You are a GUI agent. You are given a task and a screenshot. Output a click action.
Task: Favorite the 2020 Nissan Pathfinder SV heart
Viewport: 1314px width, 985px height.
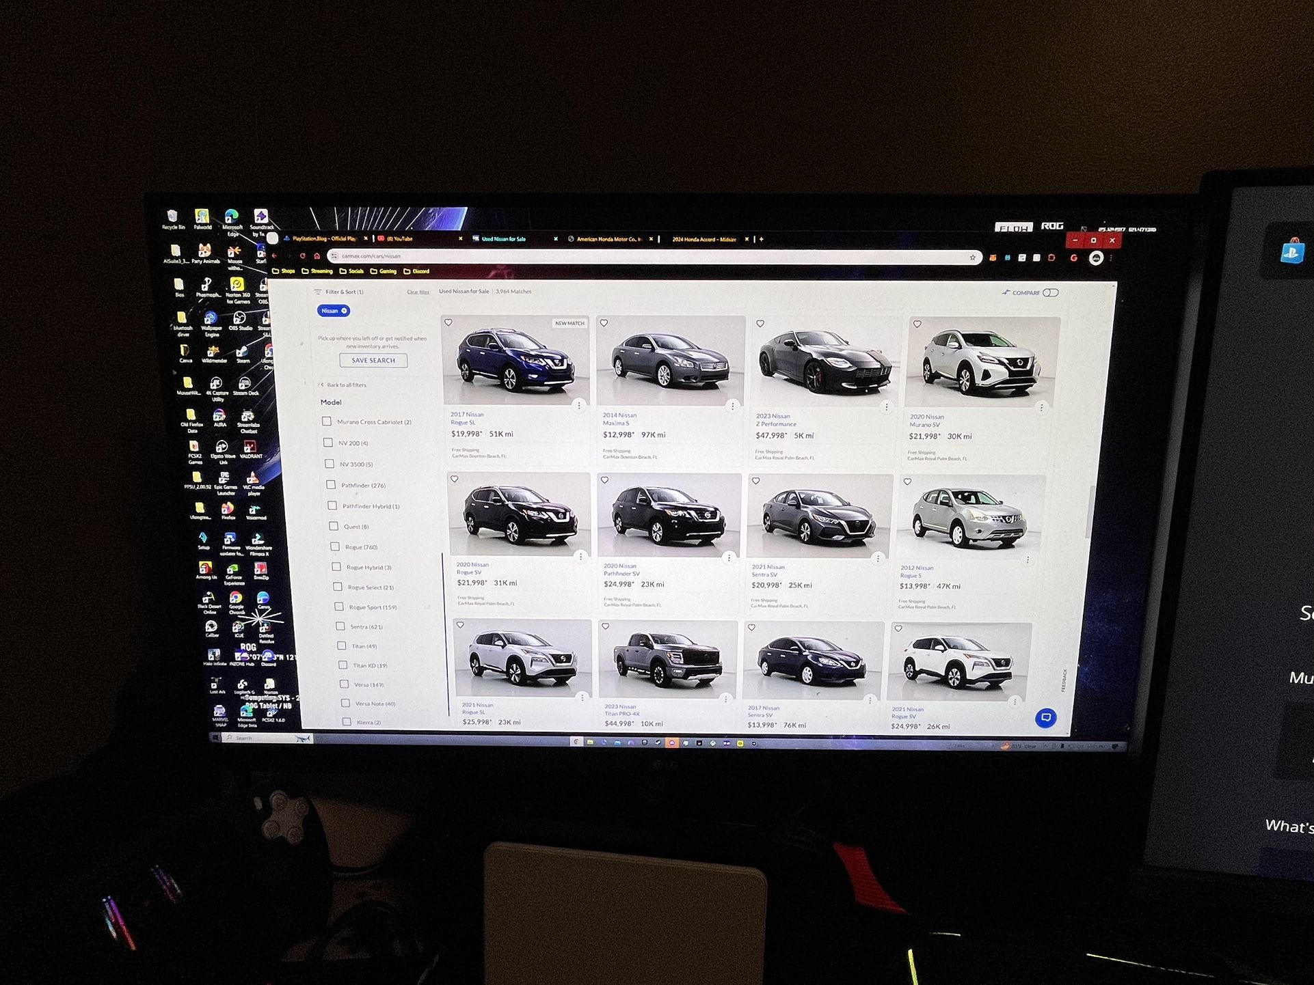[604, 480]
